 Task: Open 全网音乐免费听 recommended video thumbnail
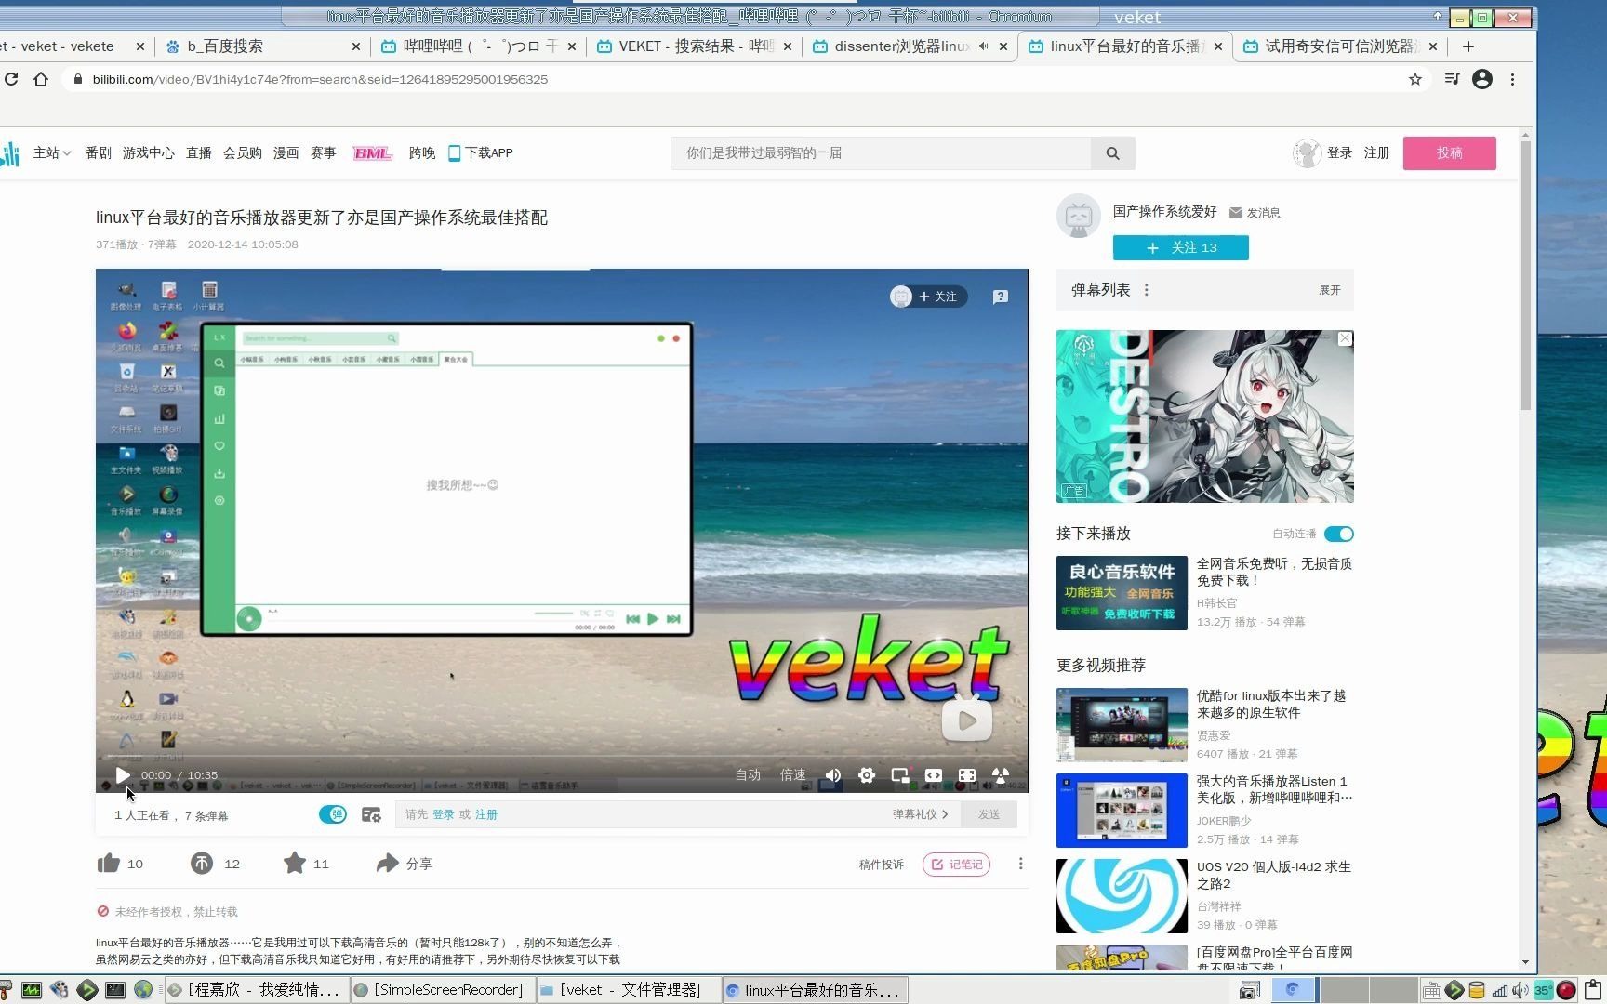pos(1122,593)
